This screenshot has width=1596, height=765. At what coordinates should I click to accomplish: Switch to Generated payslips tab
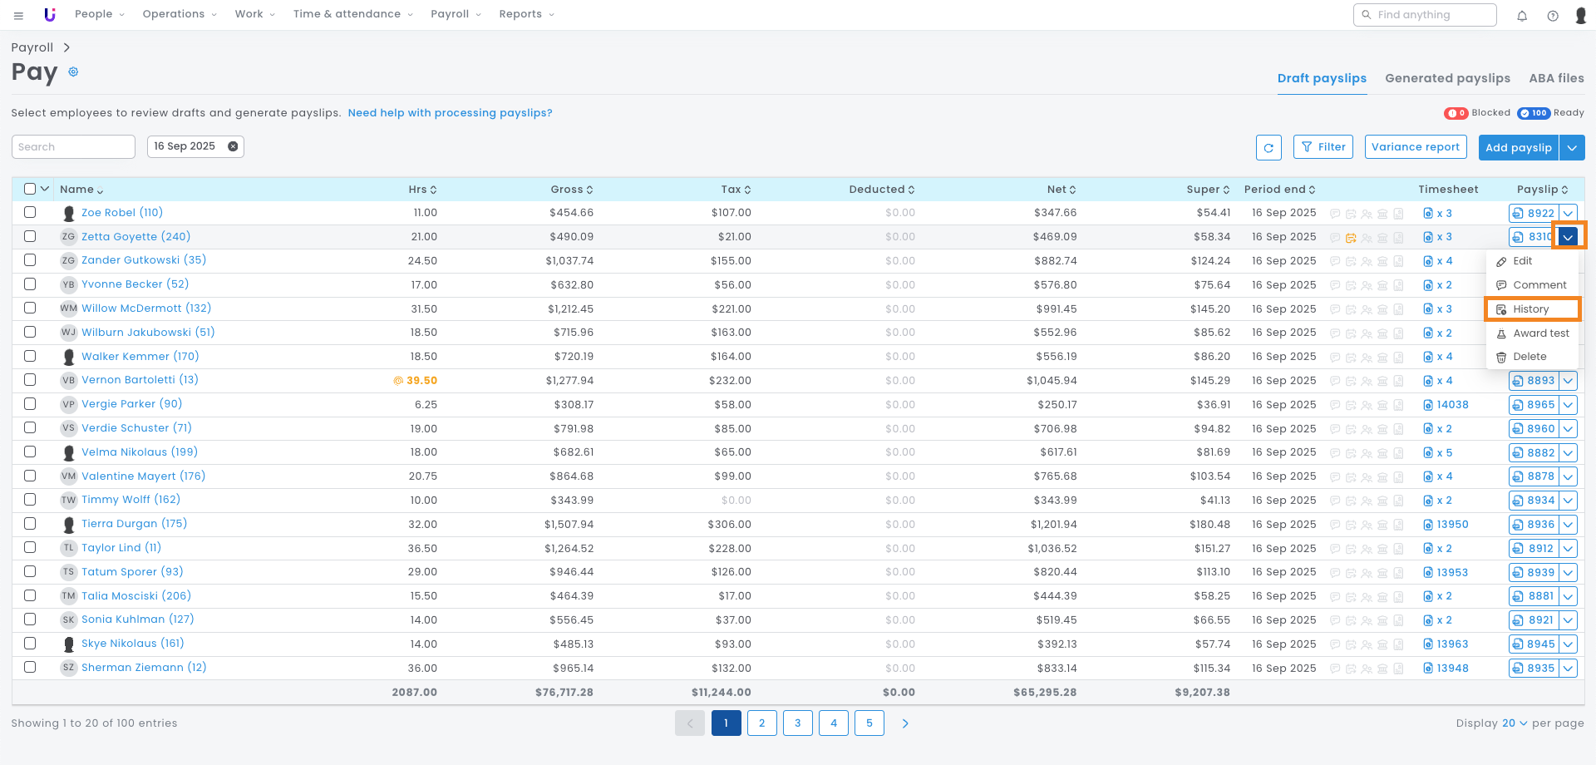coord(1447,78)
